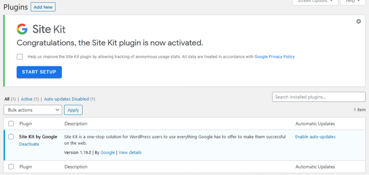Focus the Search installed plugins field
Screen dimensions: 369x175
(319, 97)
